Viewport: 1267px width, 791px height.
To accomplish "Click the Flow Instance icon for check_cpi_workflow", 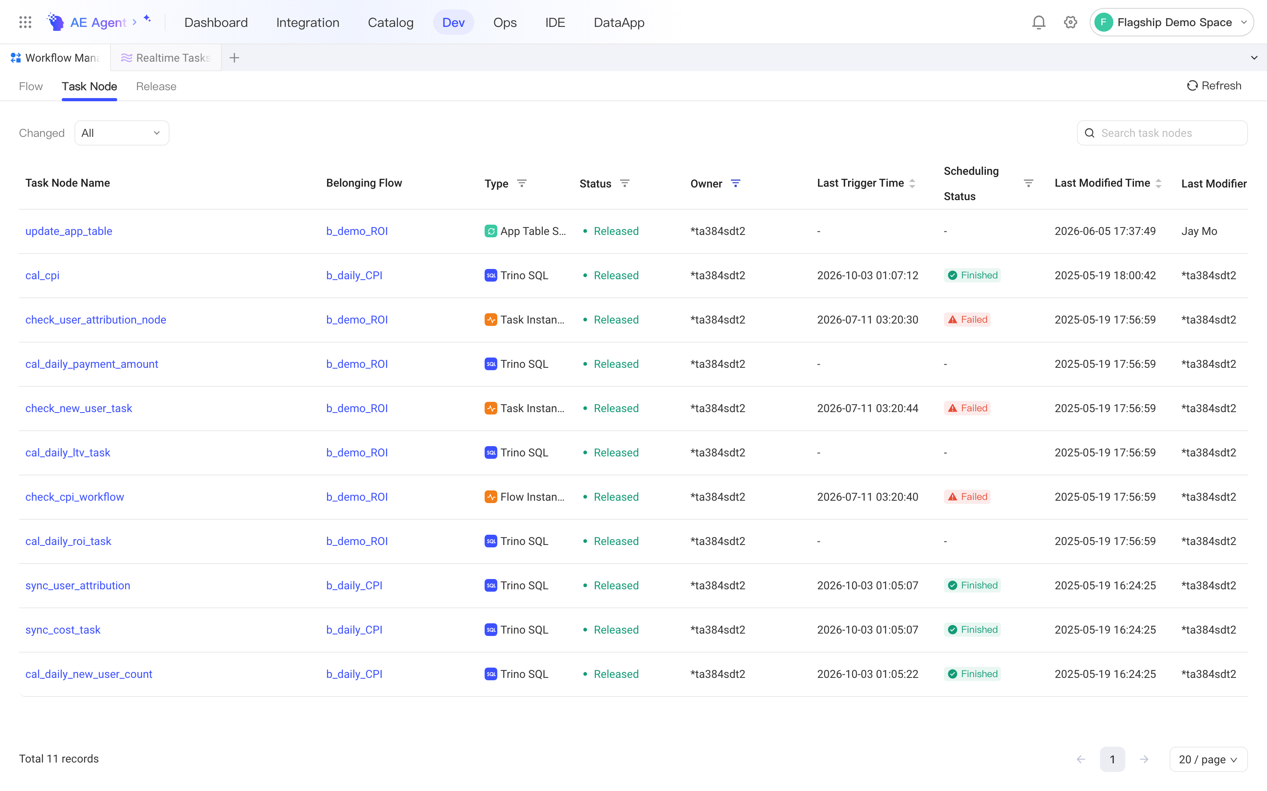I will (x=491, y=497).
